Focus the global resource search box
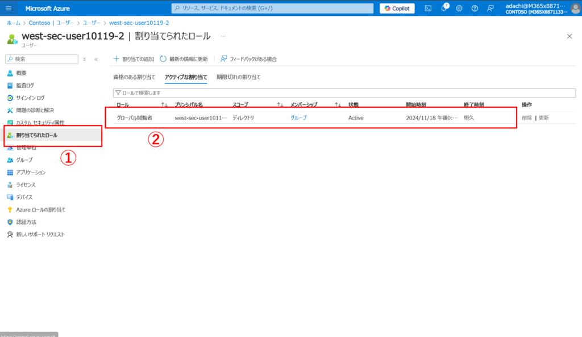The image size is (582, 337). tap(272, 8)
